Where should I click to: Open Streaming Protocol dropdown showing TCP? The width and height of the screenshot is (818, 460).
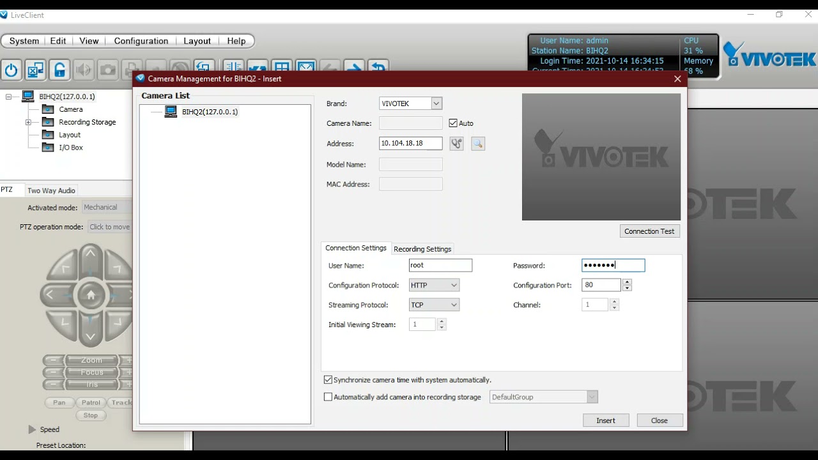434,305
